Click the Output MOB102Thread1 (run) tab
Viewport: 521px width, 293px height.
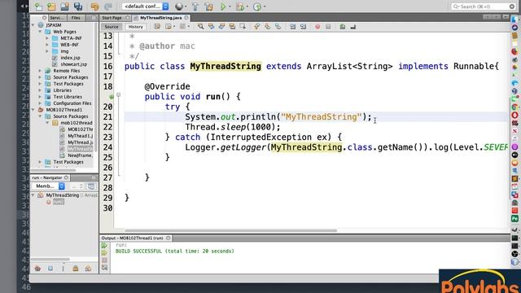[132, 238]
